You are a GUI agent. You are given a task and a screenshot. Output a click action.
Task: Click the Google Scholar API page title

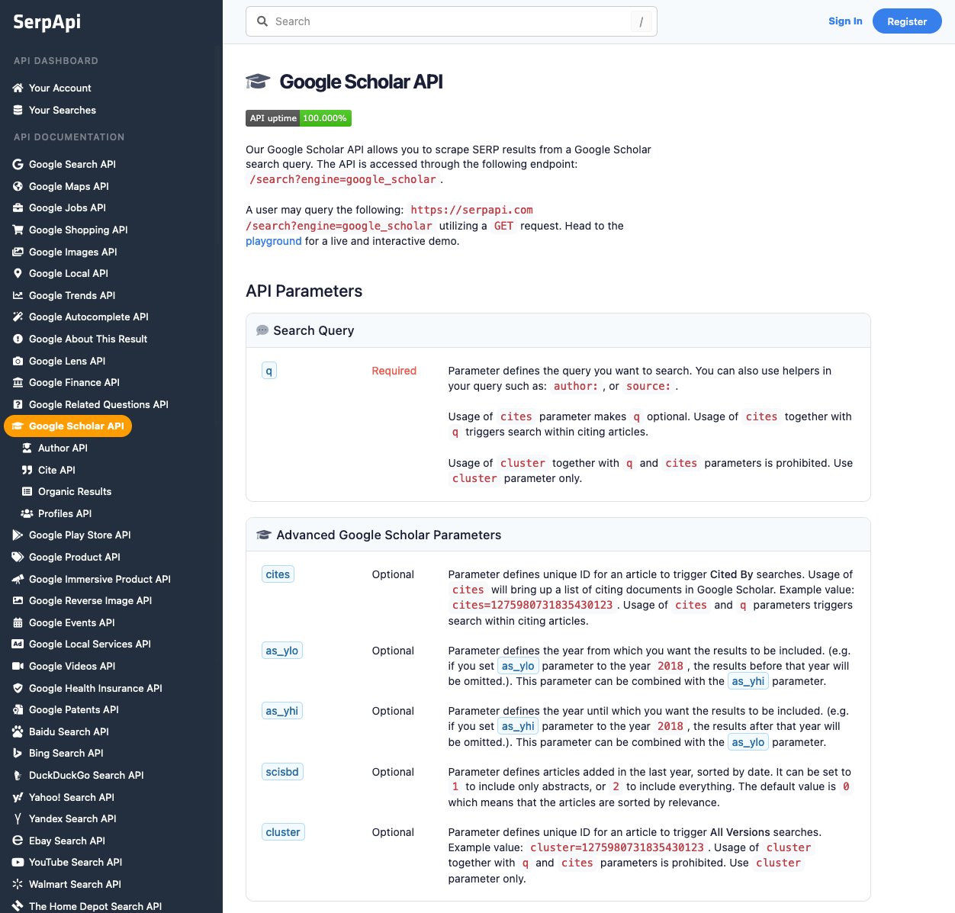point(361,82)
